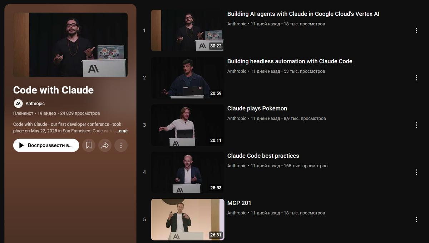Open video titled MCP 201
429x243 pixels.
[x=239, y=203]
